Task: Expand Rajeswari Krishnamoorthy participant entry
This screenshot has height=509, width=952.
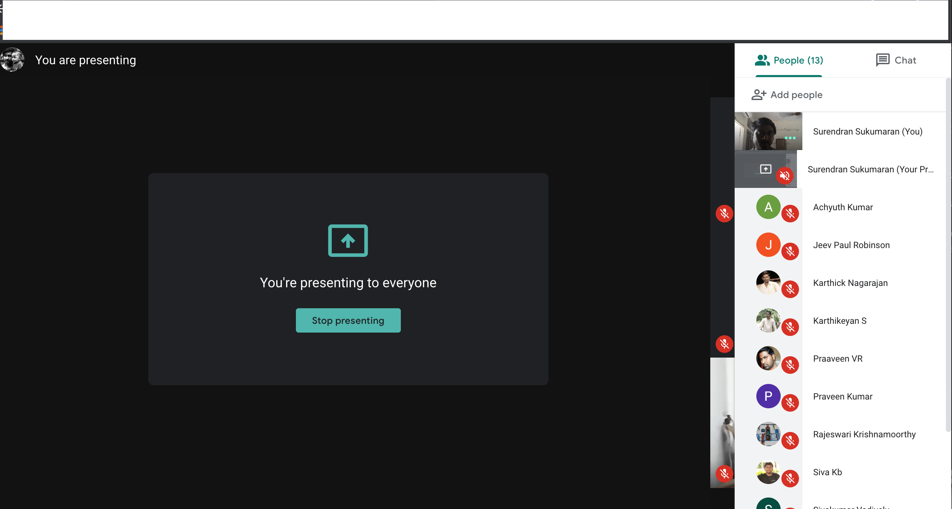Action: pyautogui.click(x=864, y=435)
